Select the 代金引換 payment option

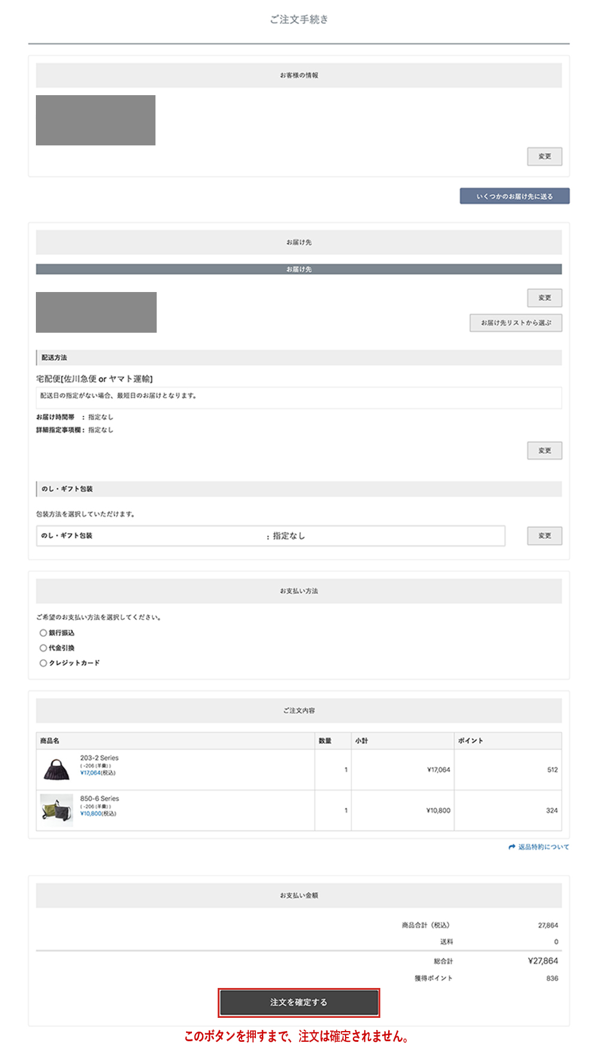(43, 647)
